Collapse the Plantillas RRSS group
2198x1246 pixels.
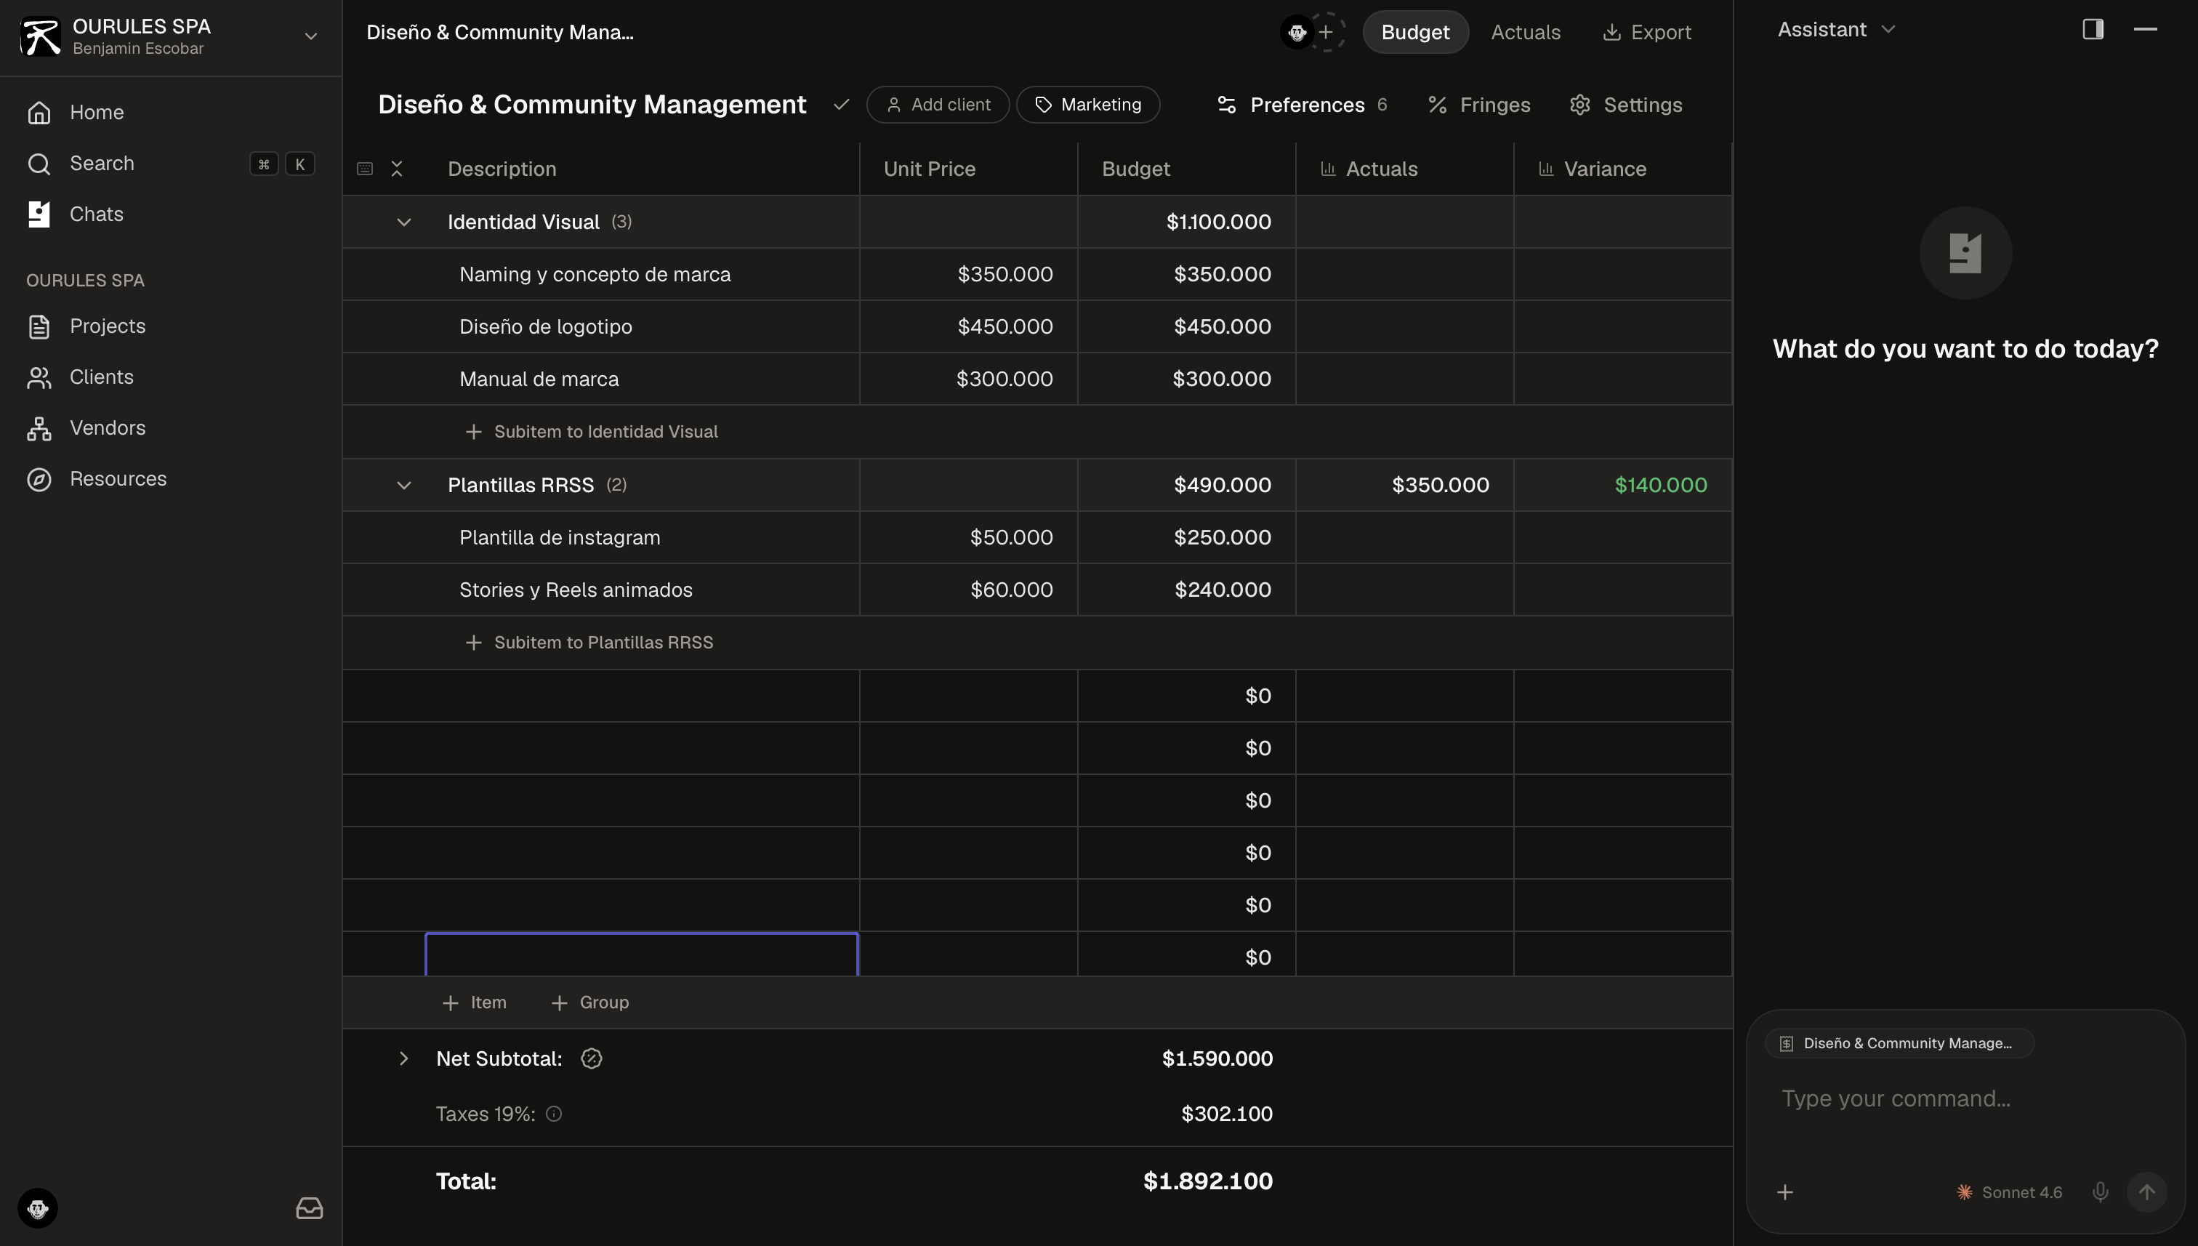(404, 485)
